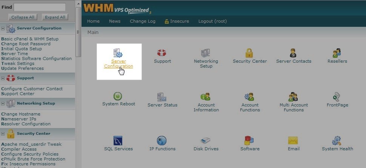Open the Server Configuration icon in Main

118,53
